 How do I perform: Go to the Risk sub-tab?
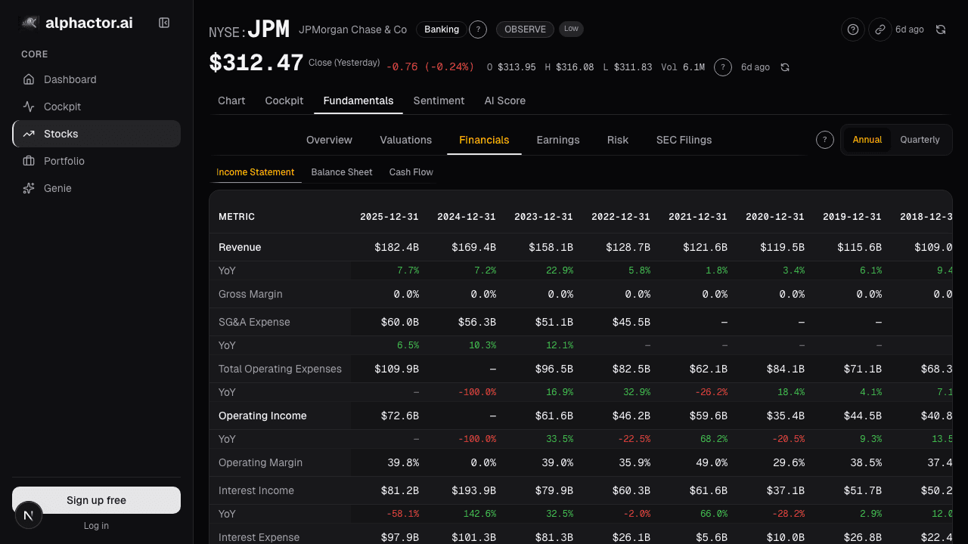pyautogui.click(x=618, y=140)
